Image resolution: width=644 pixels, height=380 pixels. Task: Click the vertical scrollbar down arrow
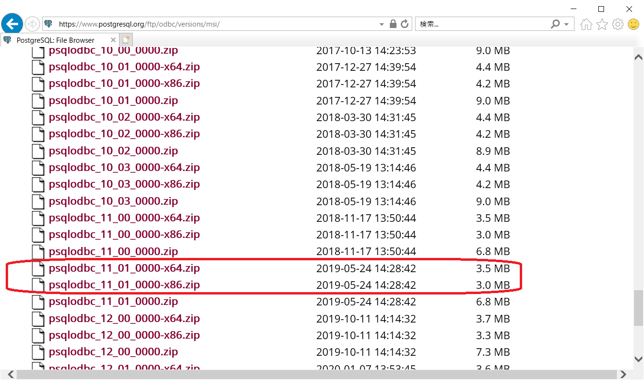638,359
